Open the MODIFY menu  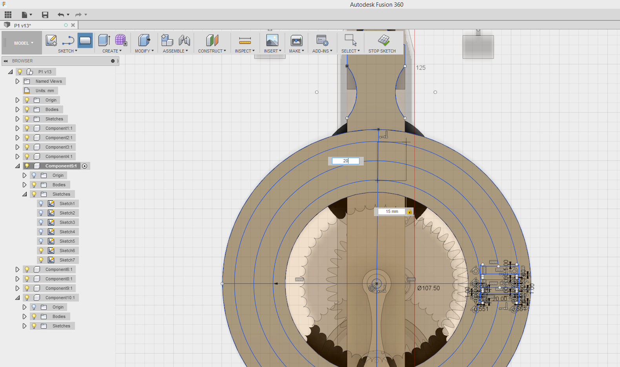click(144, 51)
